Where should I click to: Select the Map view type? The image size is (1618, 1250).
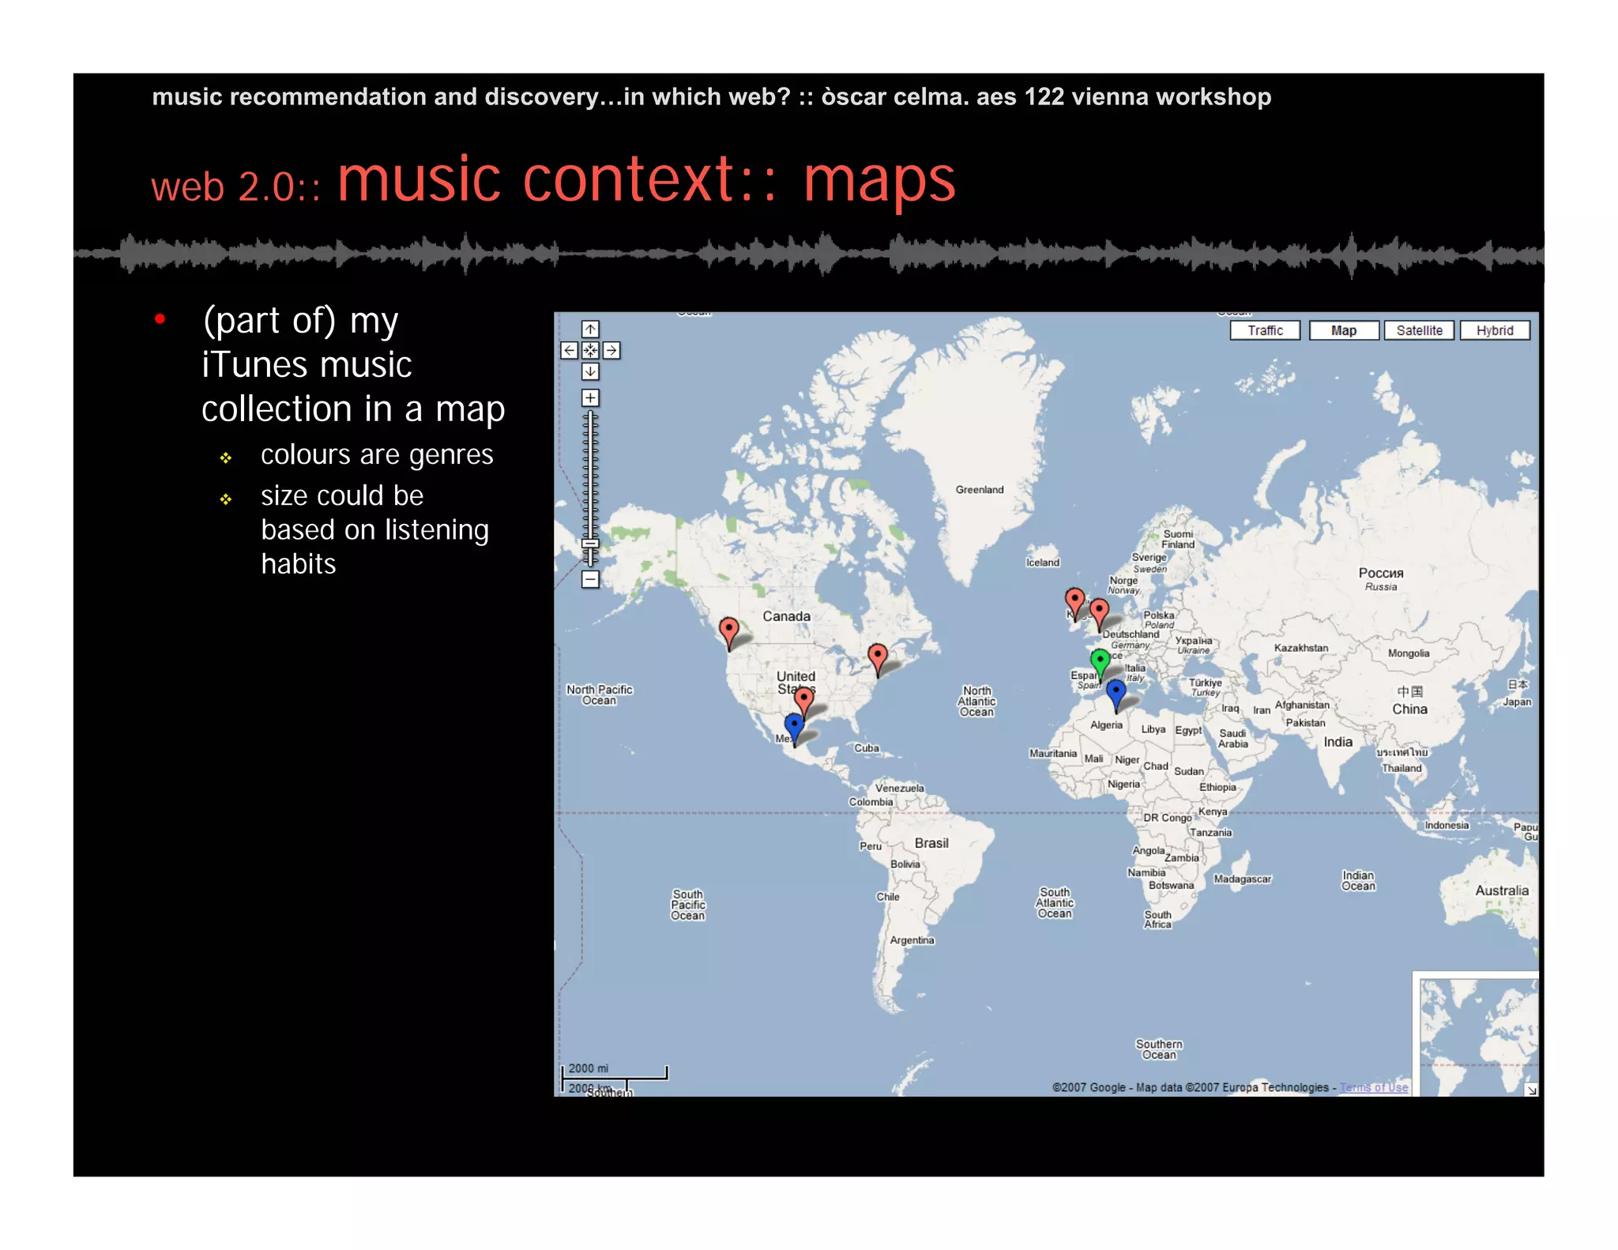click(1343, 330)
